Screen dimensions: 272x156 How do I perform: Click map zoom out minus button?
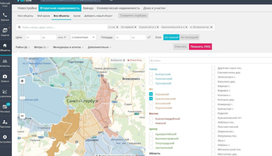[x=22, y=116]
